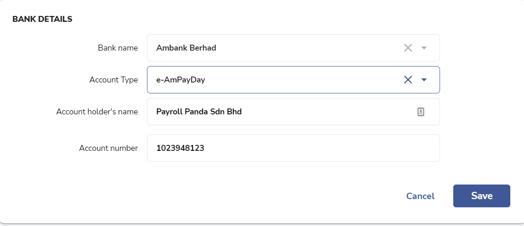The width and height of the screenshot is (524, 226).
Task: Clear the e-AmPayDay account type
Action: [x=408, y=80]
